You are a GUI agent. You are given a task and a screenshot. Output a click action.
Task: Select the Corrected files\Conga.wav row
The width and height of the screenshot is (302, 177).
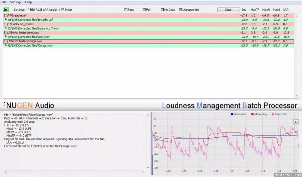point(149,45)
